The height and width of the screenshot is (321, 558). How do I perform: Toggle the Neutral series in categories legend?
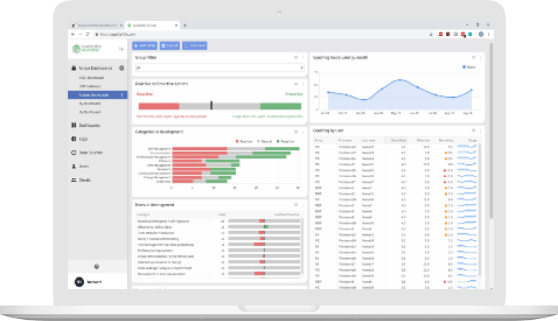(265, 141)
